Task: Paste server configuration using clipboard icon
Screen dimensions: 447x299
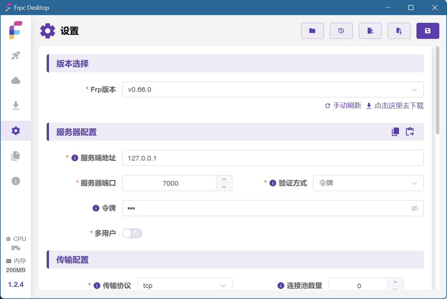Action: [x=410, y=132]
